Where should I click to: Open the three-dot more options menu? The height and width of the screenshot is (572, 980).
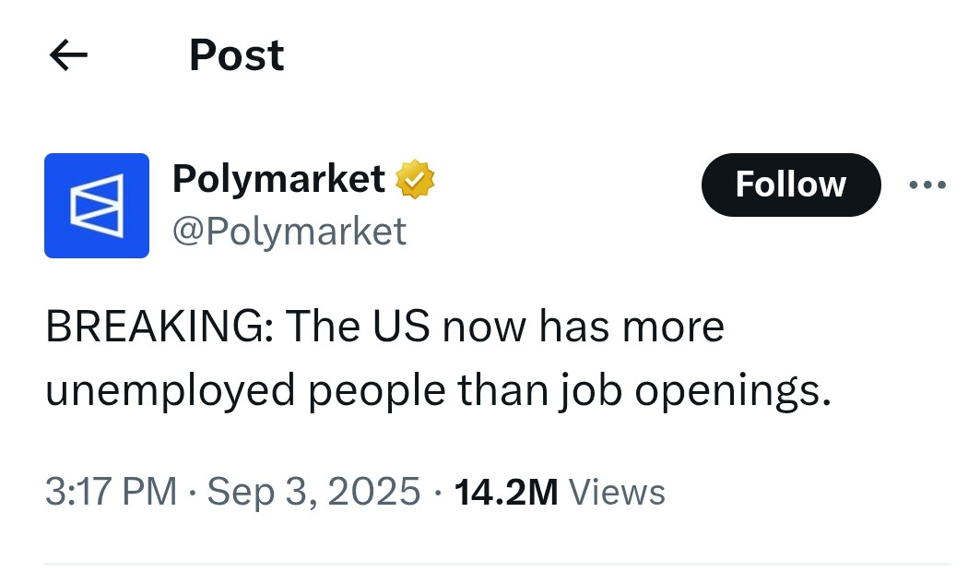[x=927, y=185]
